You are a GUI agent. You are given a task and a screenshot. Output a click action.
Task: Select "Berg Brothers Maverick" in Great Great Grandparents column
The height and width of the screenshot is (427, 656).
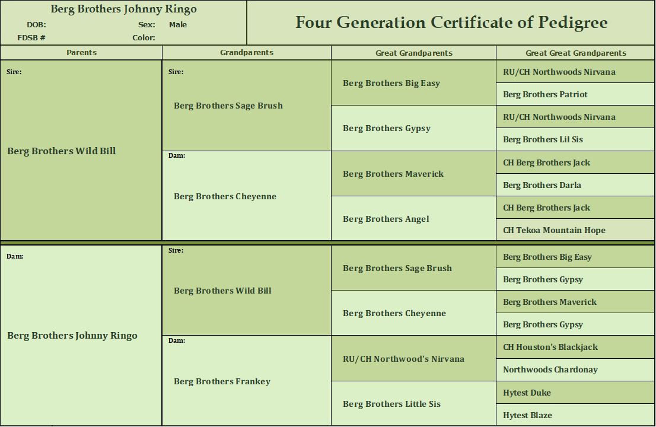click(550, 302)
